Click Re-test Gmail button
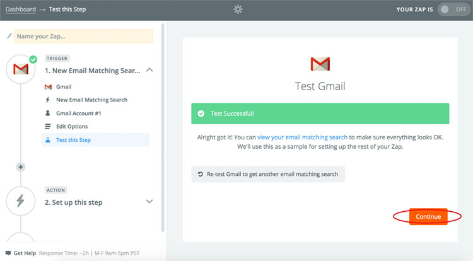Image resolution: width=473 pixels, height=261 pixels. (x=268, y=174)
